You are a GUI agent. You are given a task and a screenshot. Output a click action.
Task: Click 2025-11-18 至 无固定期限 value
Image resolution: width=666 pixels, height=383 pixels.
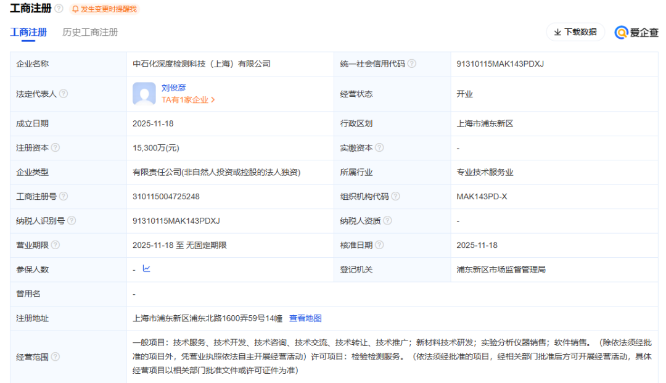[x=179, y=245]
